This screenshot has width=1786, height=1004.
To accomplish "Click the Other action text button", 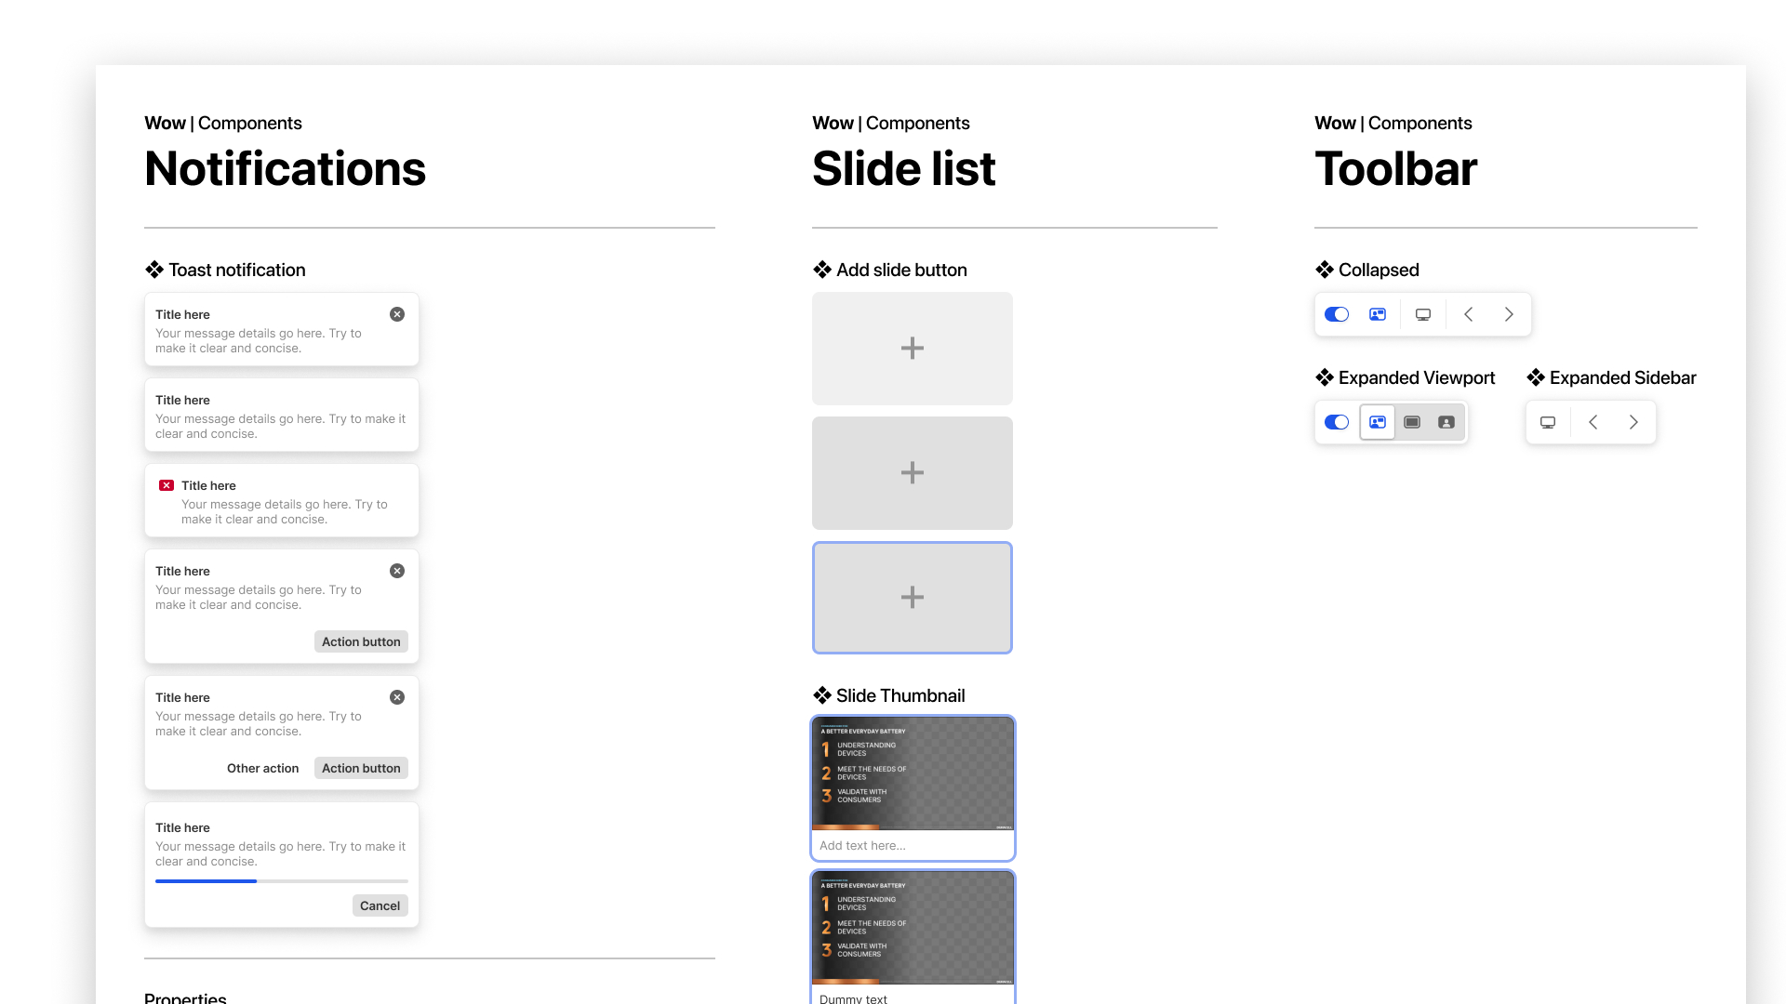I will (262, 768).
